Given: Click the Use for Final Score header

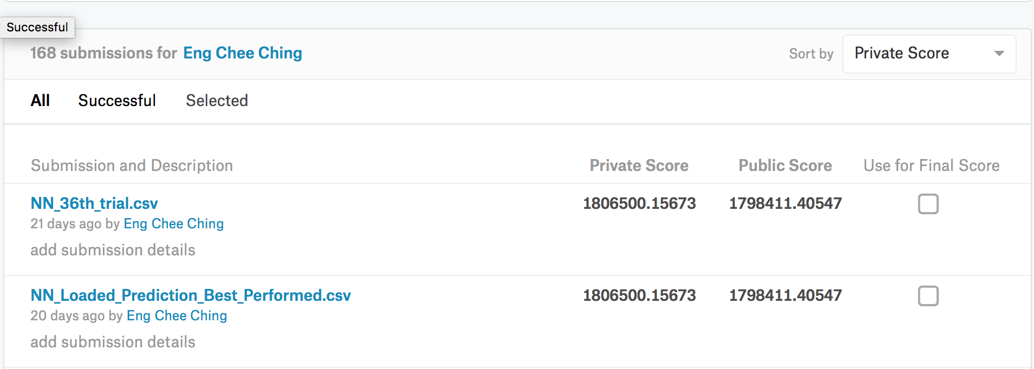Looking at the screenshot, I should coord(931,166).
